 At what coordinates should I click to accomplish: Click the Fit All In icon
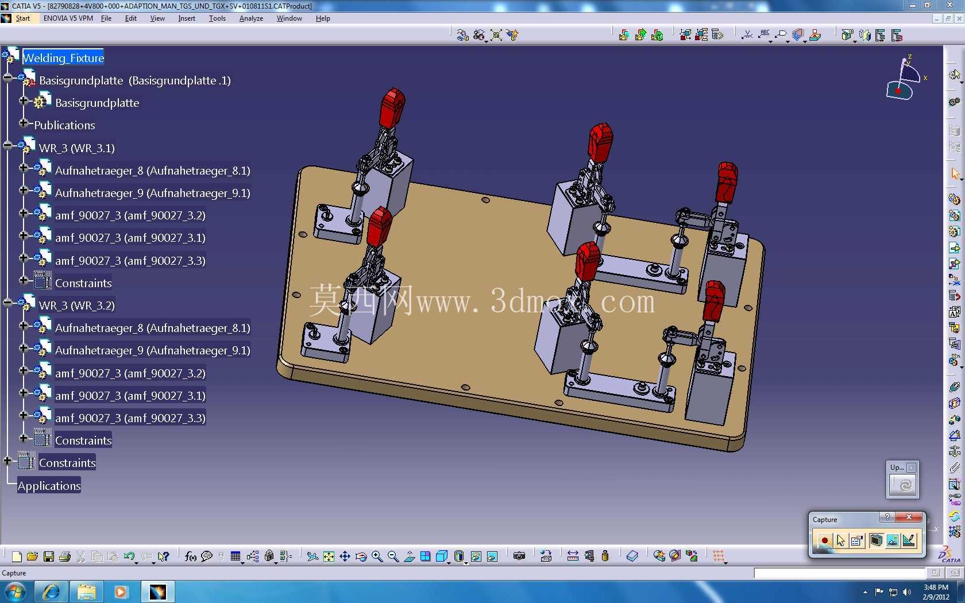tap(329, 556)
